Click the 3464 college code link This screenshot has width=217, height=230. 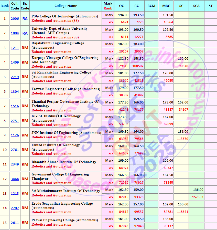click(x=15, y=179)
